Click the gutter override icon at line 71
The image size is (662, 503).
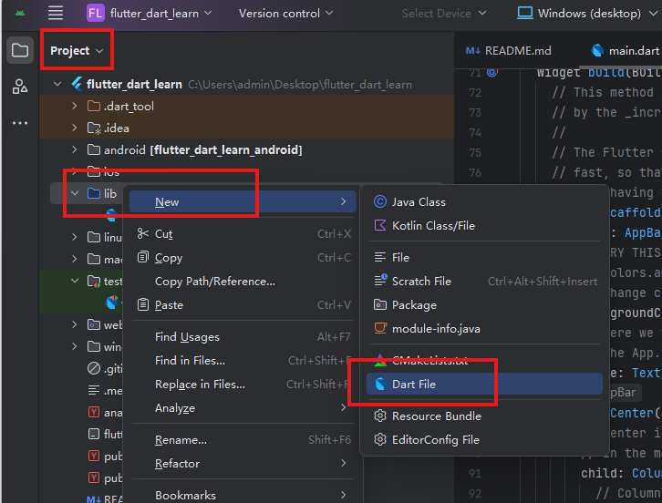[492, 73]
